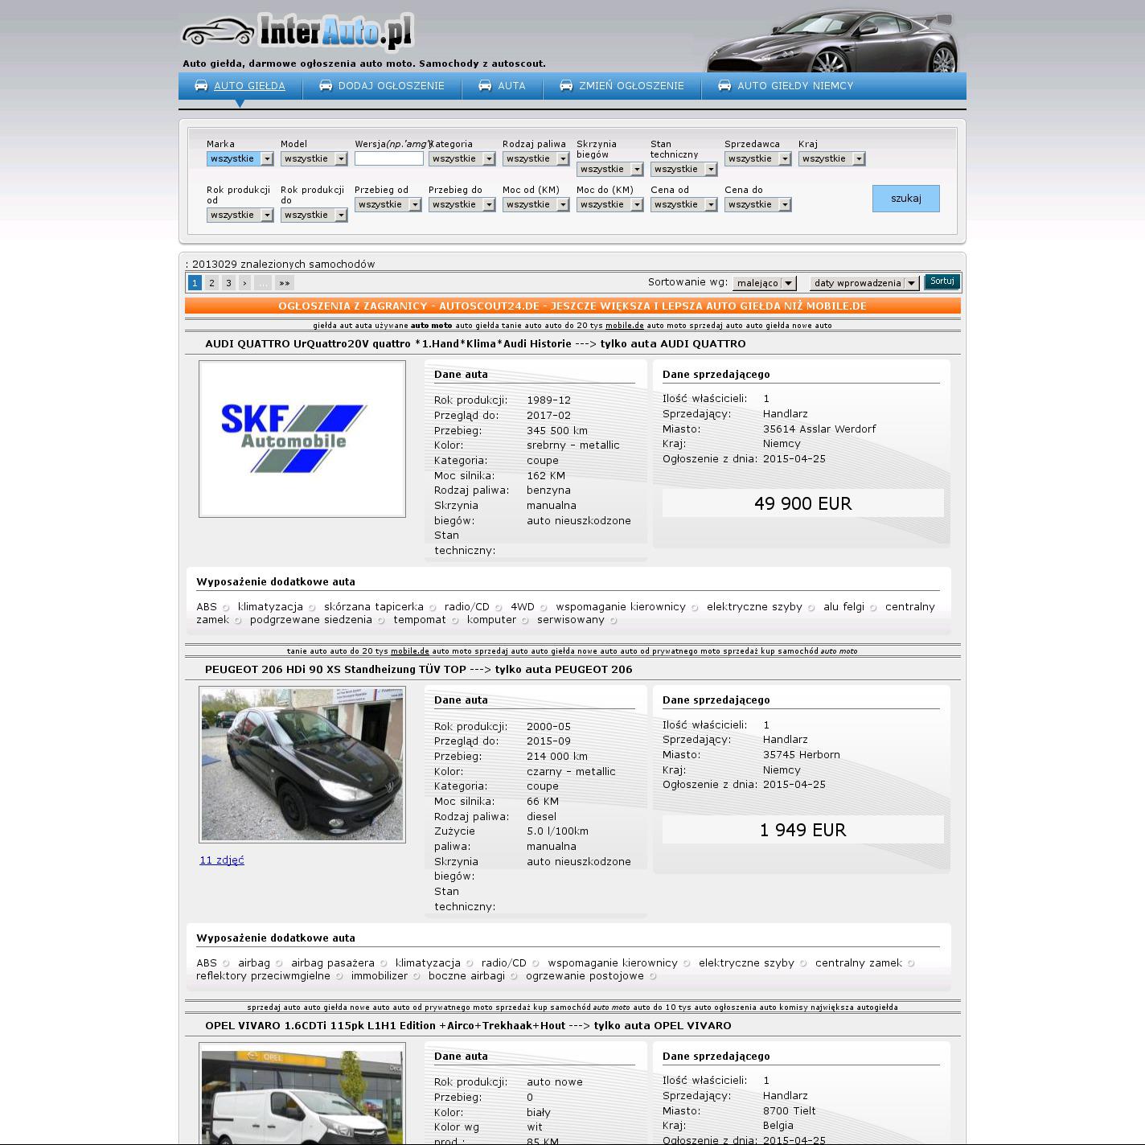
Task: Click the car icon beside DODAJ OGŁOSZENIE
Action: tap(326, 85)
